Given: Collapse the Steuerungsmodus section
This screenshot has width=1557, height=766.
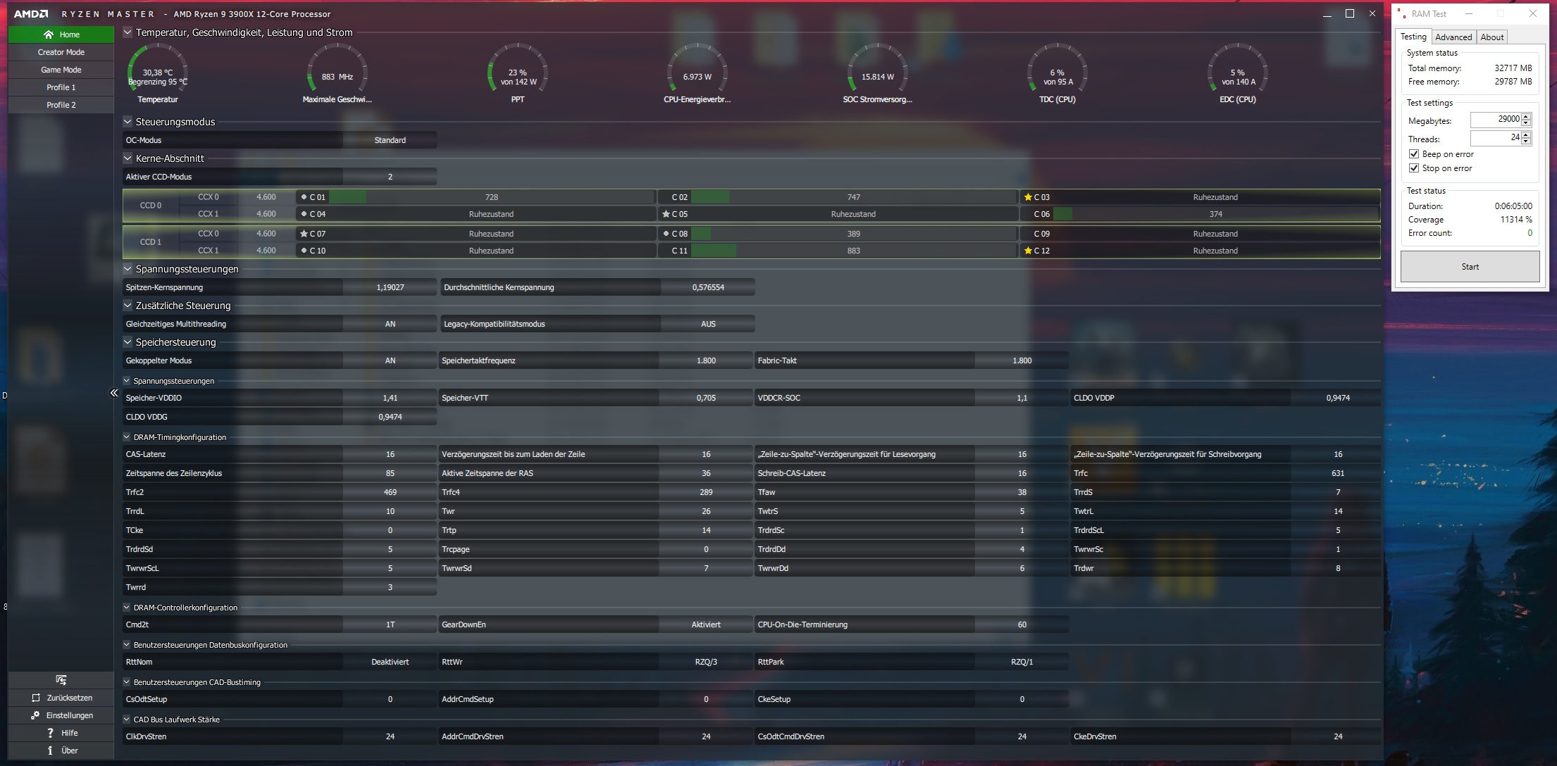Looking at the screenshot, I should click(x=128, y=121).
